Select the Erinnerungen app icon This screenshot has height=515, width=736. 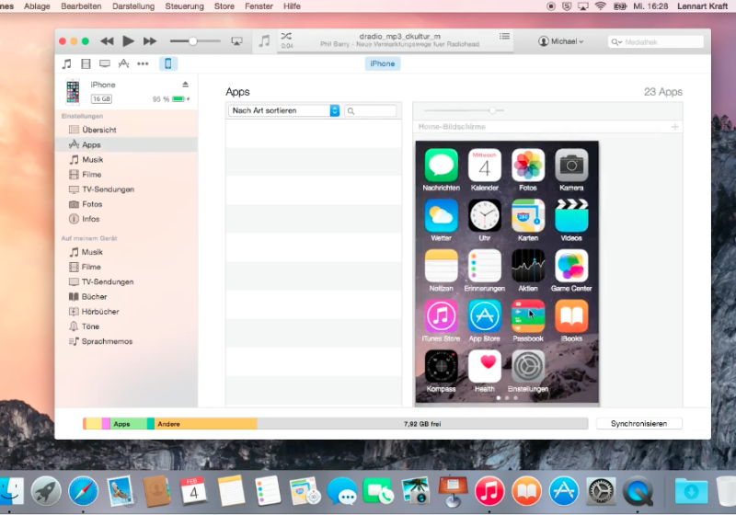click(485, 266)
